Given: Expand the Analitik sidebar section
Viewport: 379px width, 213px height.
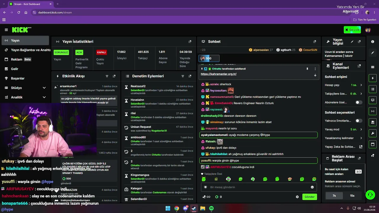Looking at the screenshot, I should coord(44,97).
